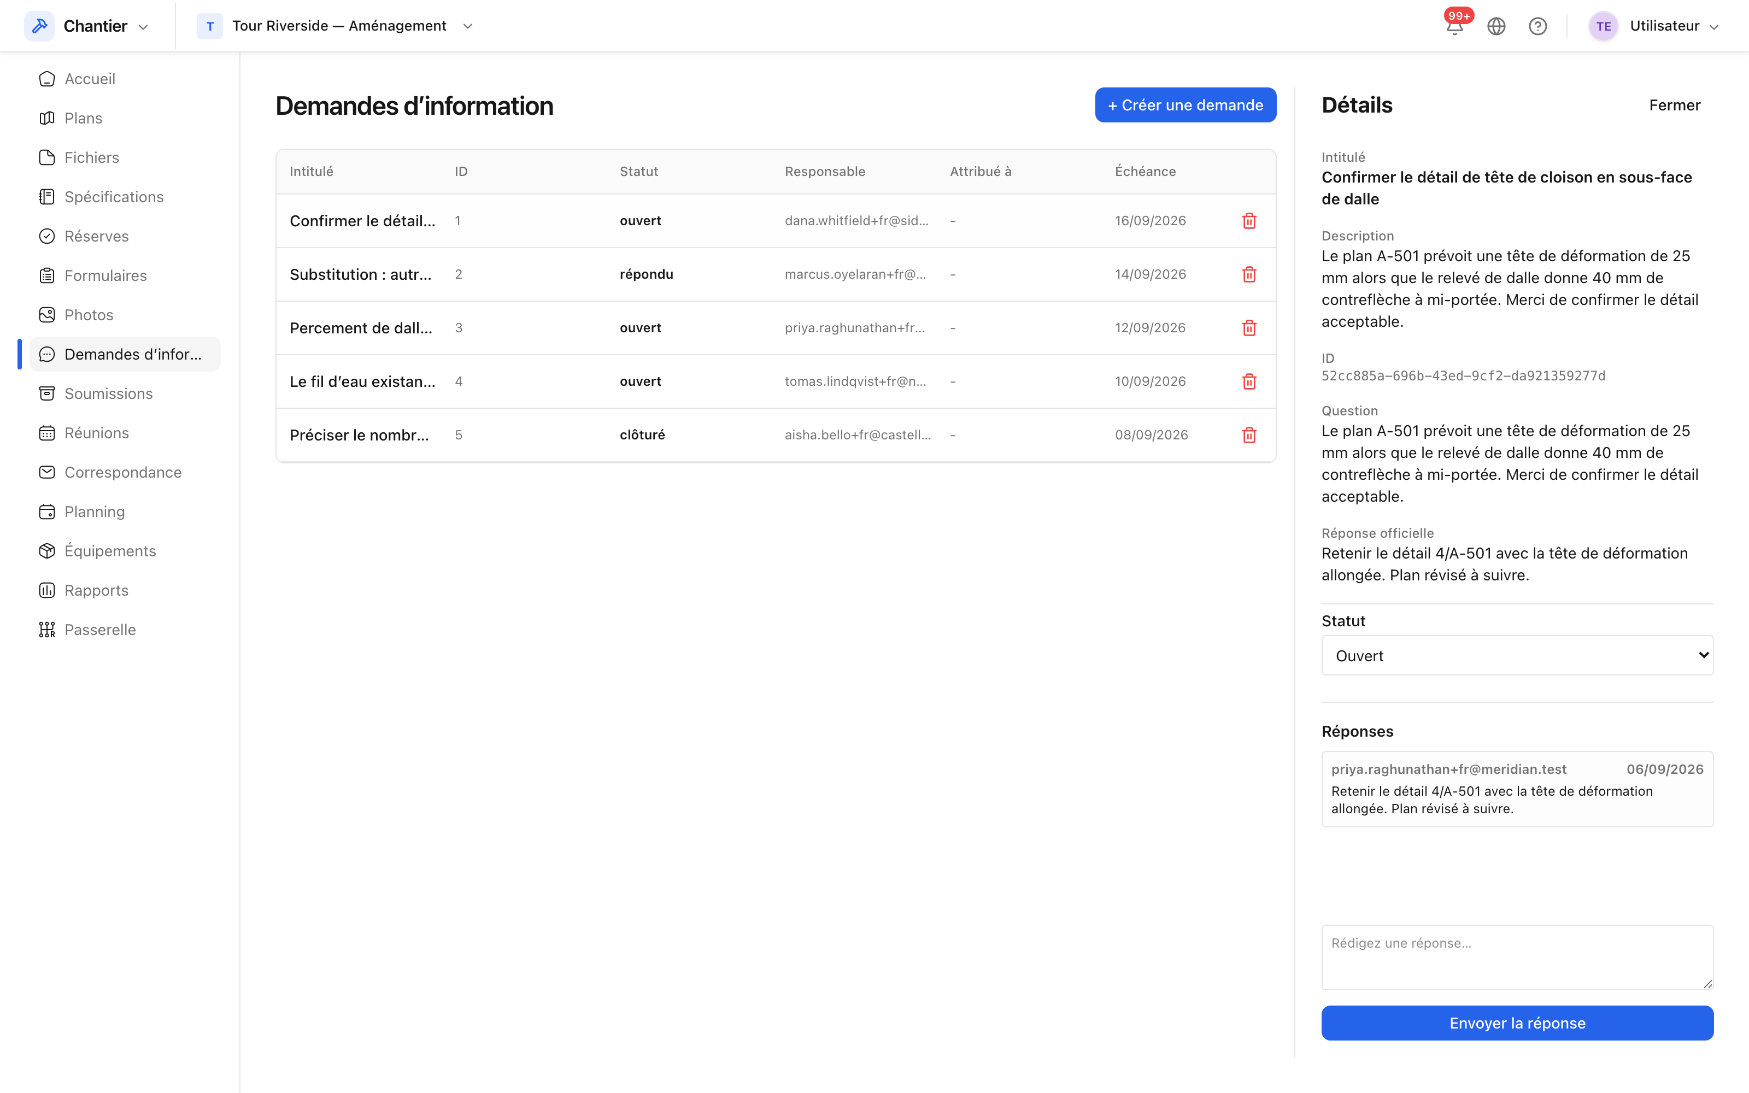Image resolution: width=1749 pixels, height=1093 pixels.
Task: Open Rapports in the sidebar
Action: tap(124, 591)
